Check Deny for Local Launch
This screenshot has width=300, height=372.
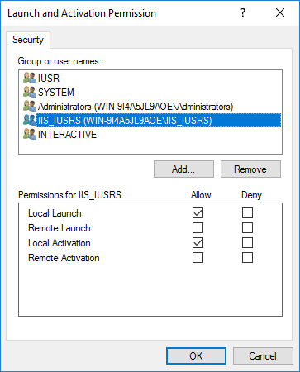click(x=247, y=213)
